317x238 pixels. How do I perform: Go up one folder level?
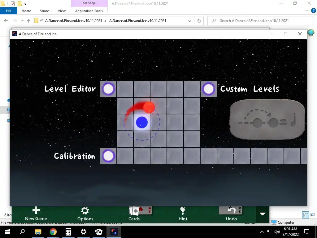[29, 21]
